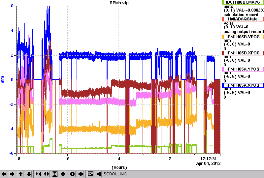The image size is (264, 178).
Task: Click the blue mm y-axis unit label
Action: [x=3, y=79]
